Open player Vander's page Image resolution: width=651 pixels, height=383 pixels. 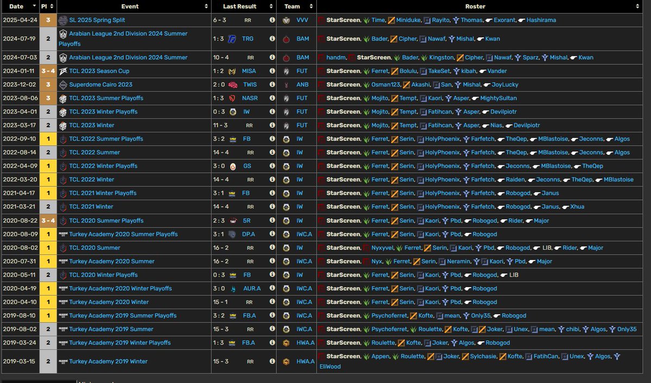click(x=497, y=71)
